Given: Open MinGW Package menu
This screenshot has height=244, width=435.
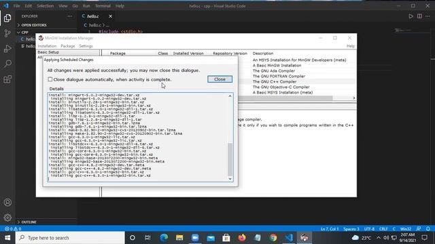Looking at the screenshot, I should point(68,46).
